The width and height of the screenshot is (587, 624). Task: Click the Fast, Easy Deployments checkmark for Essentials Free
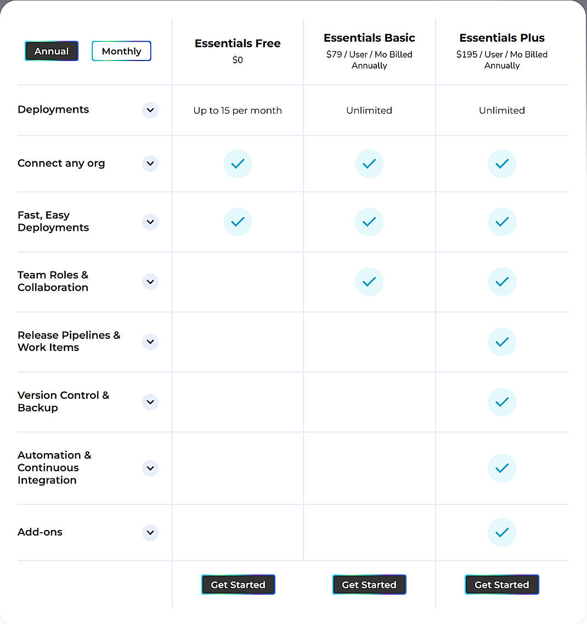(238, 222)
